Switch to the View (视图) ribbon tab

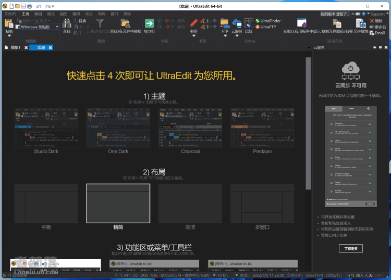click(64, 14)
